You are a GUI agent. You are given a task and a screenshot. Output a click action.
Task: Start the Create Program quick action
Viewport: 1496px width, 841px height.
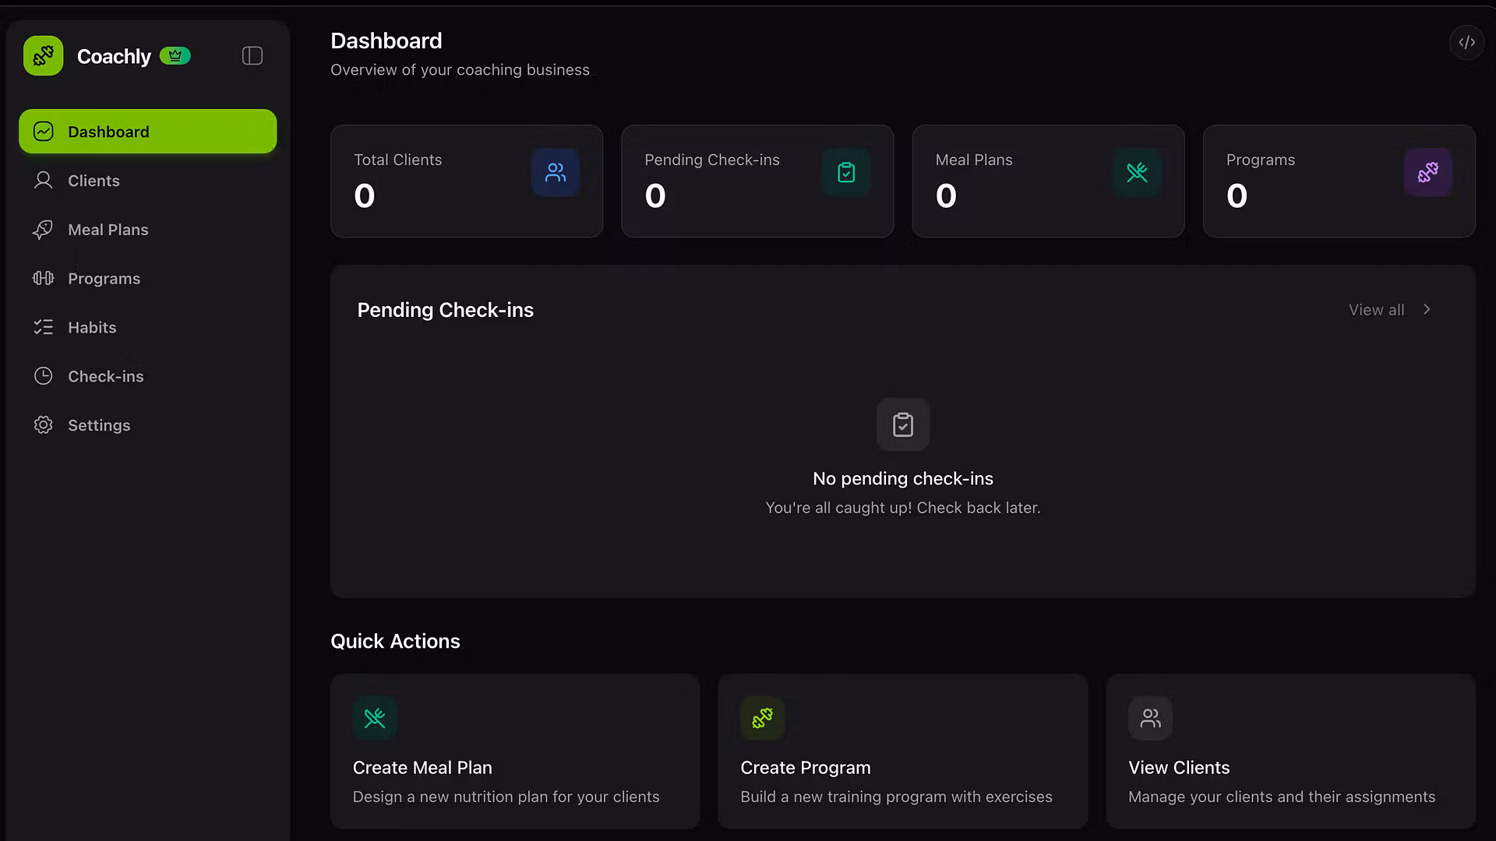pos(902,751)
